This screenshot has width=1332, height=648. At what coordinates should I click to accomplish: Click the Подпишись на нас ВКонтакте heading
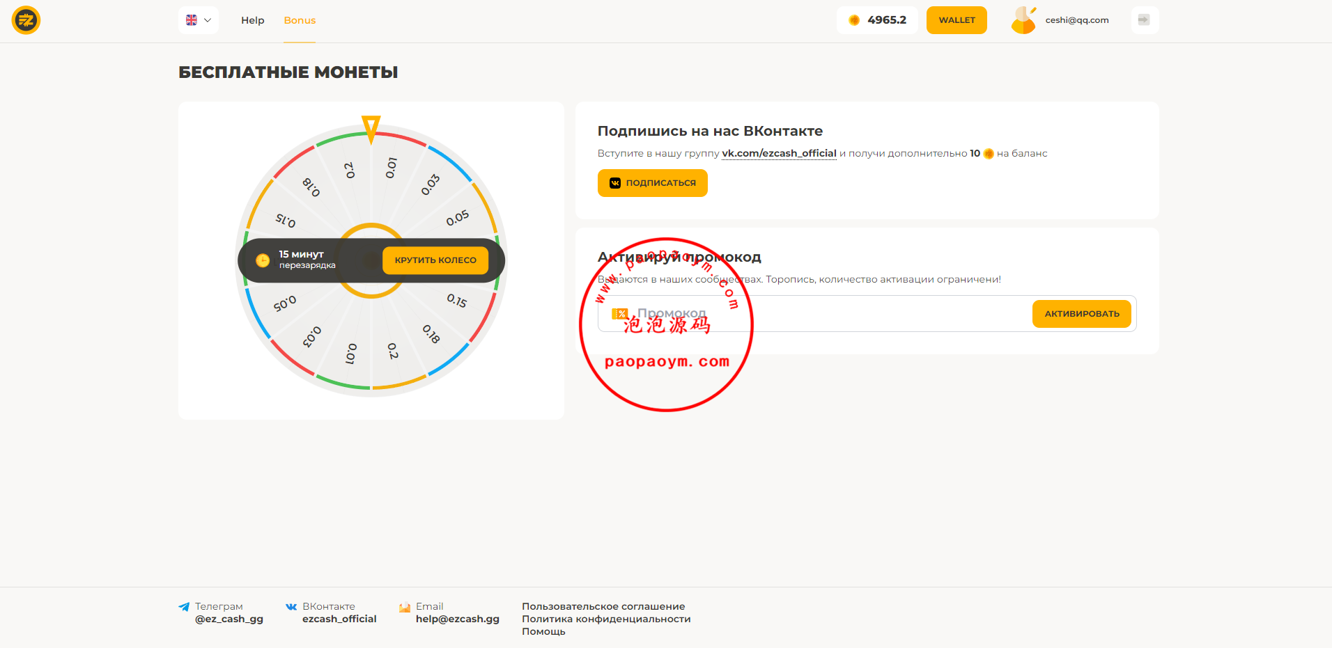click(x=710, y=131)
